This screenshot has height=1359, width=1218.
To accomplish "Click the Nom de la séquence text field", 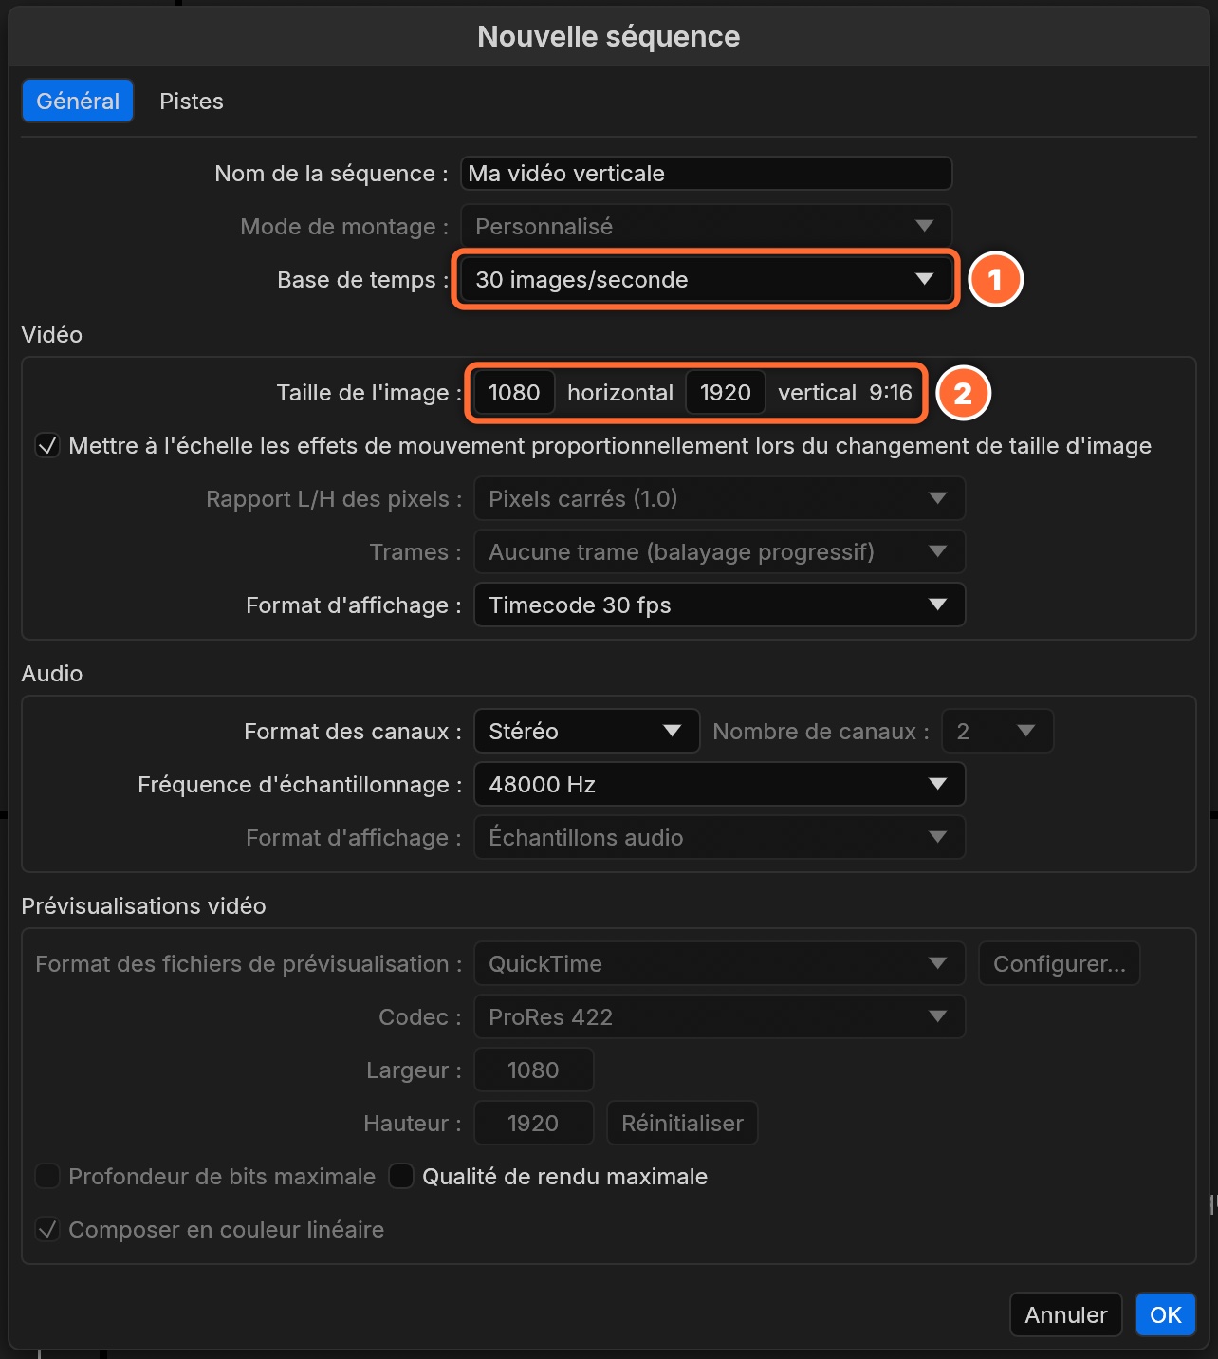I will click(x=706, y=174).
